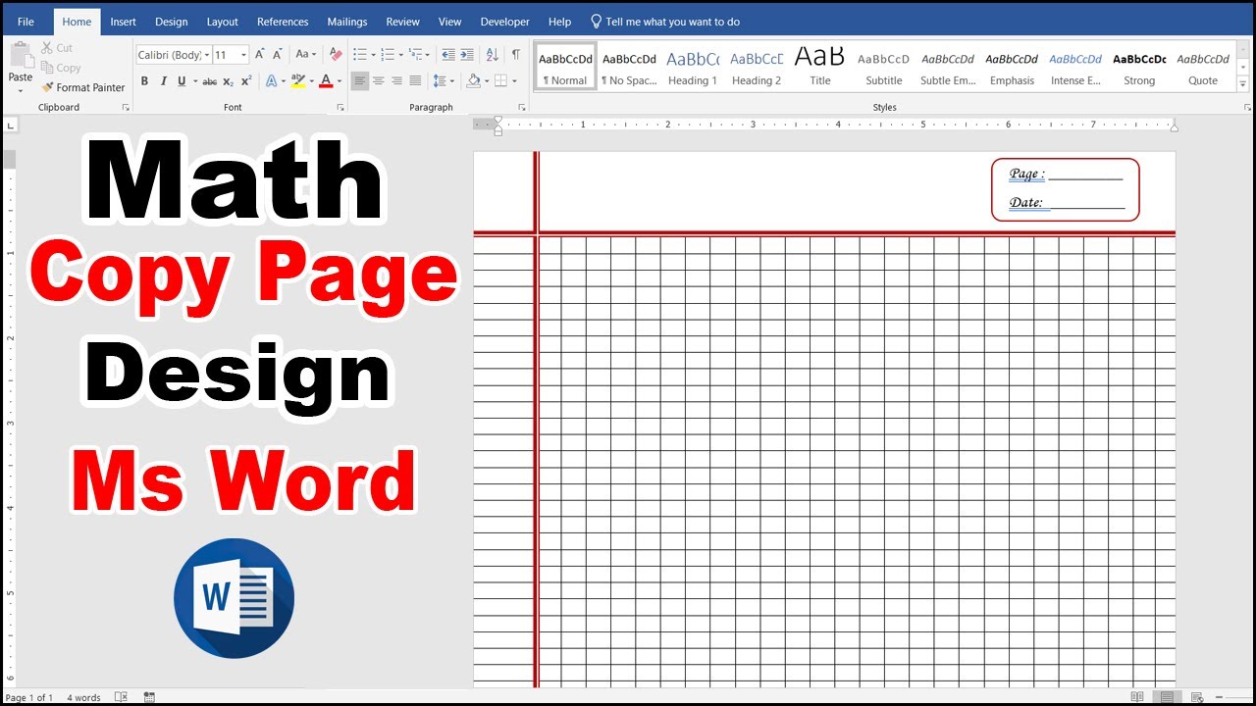Apply strikethrough formatting
The width and height of the screenshot is (1256, 706).
(209, 81)
